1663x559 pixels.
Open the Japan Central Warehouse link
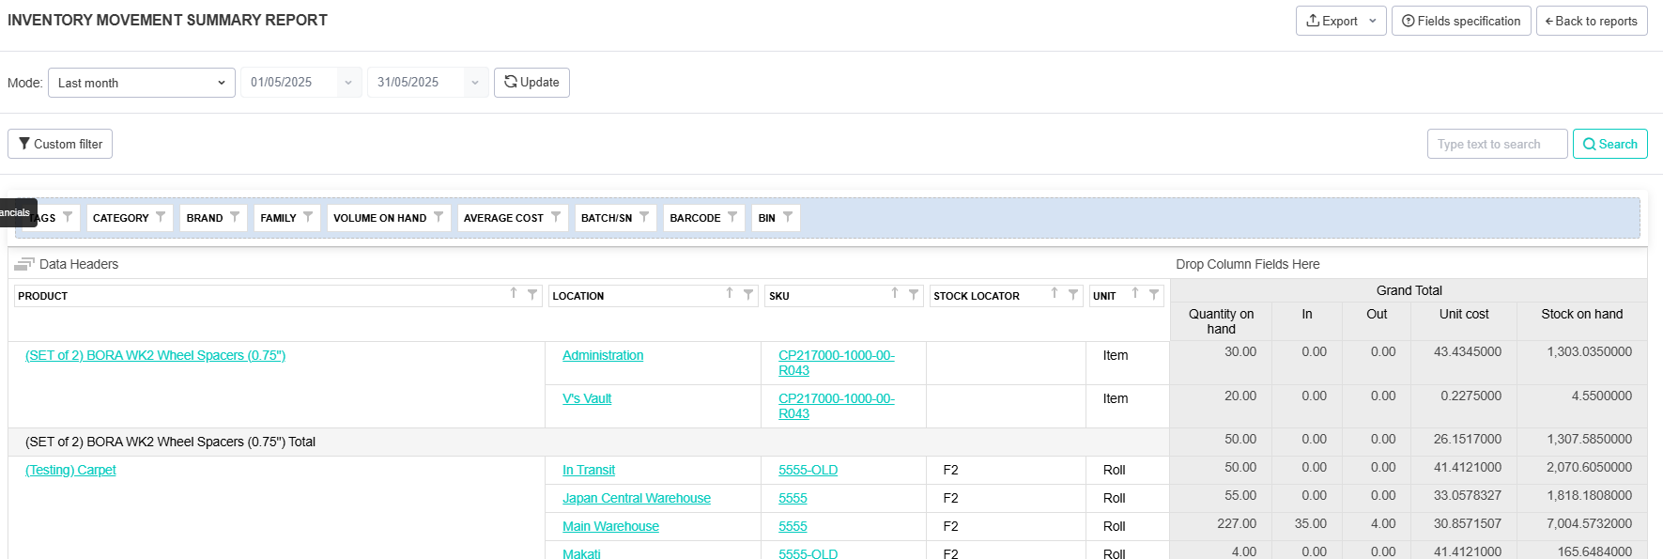[x=636, y=498]
